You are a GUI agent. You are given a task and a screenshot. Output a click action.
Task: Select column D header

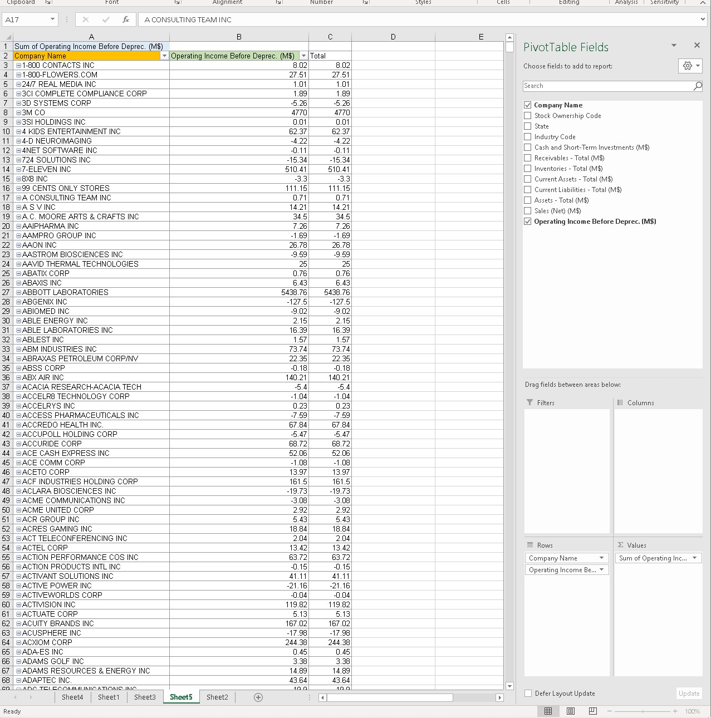(393, 37)
